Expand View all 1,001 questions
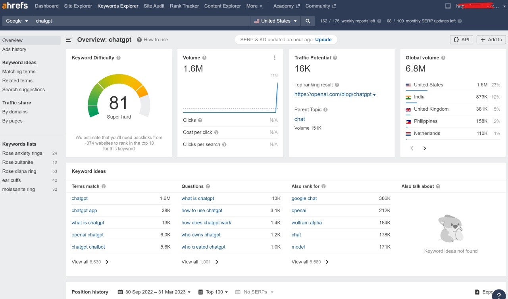508x299 pixels. coord(200,262)
